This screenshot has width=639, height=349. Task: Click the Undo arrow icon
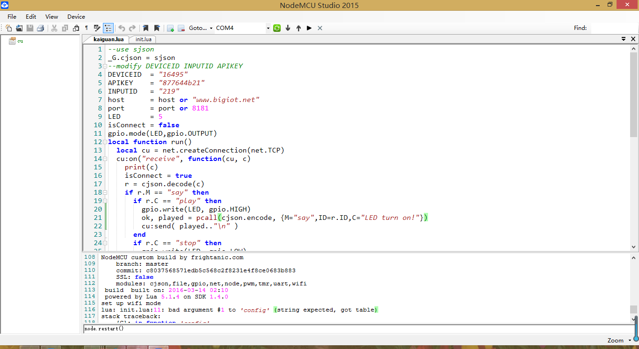122,28
